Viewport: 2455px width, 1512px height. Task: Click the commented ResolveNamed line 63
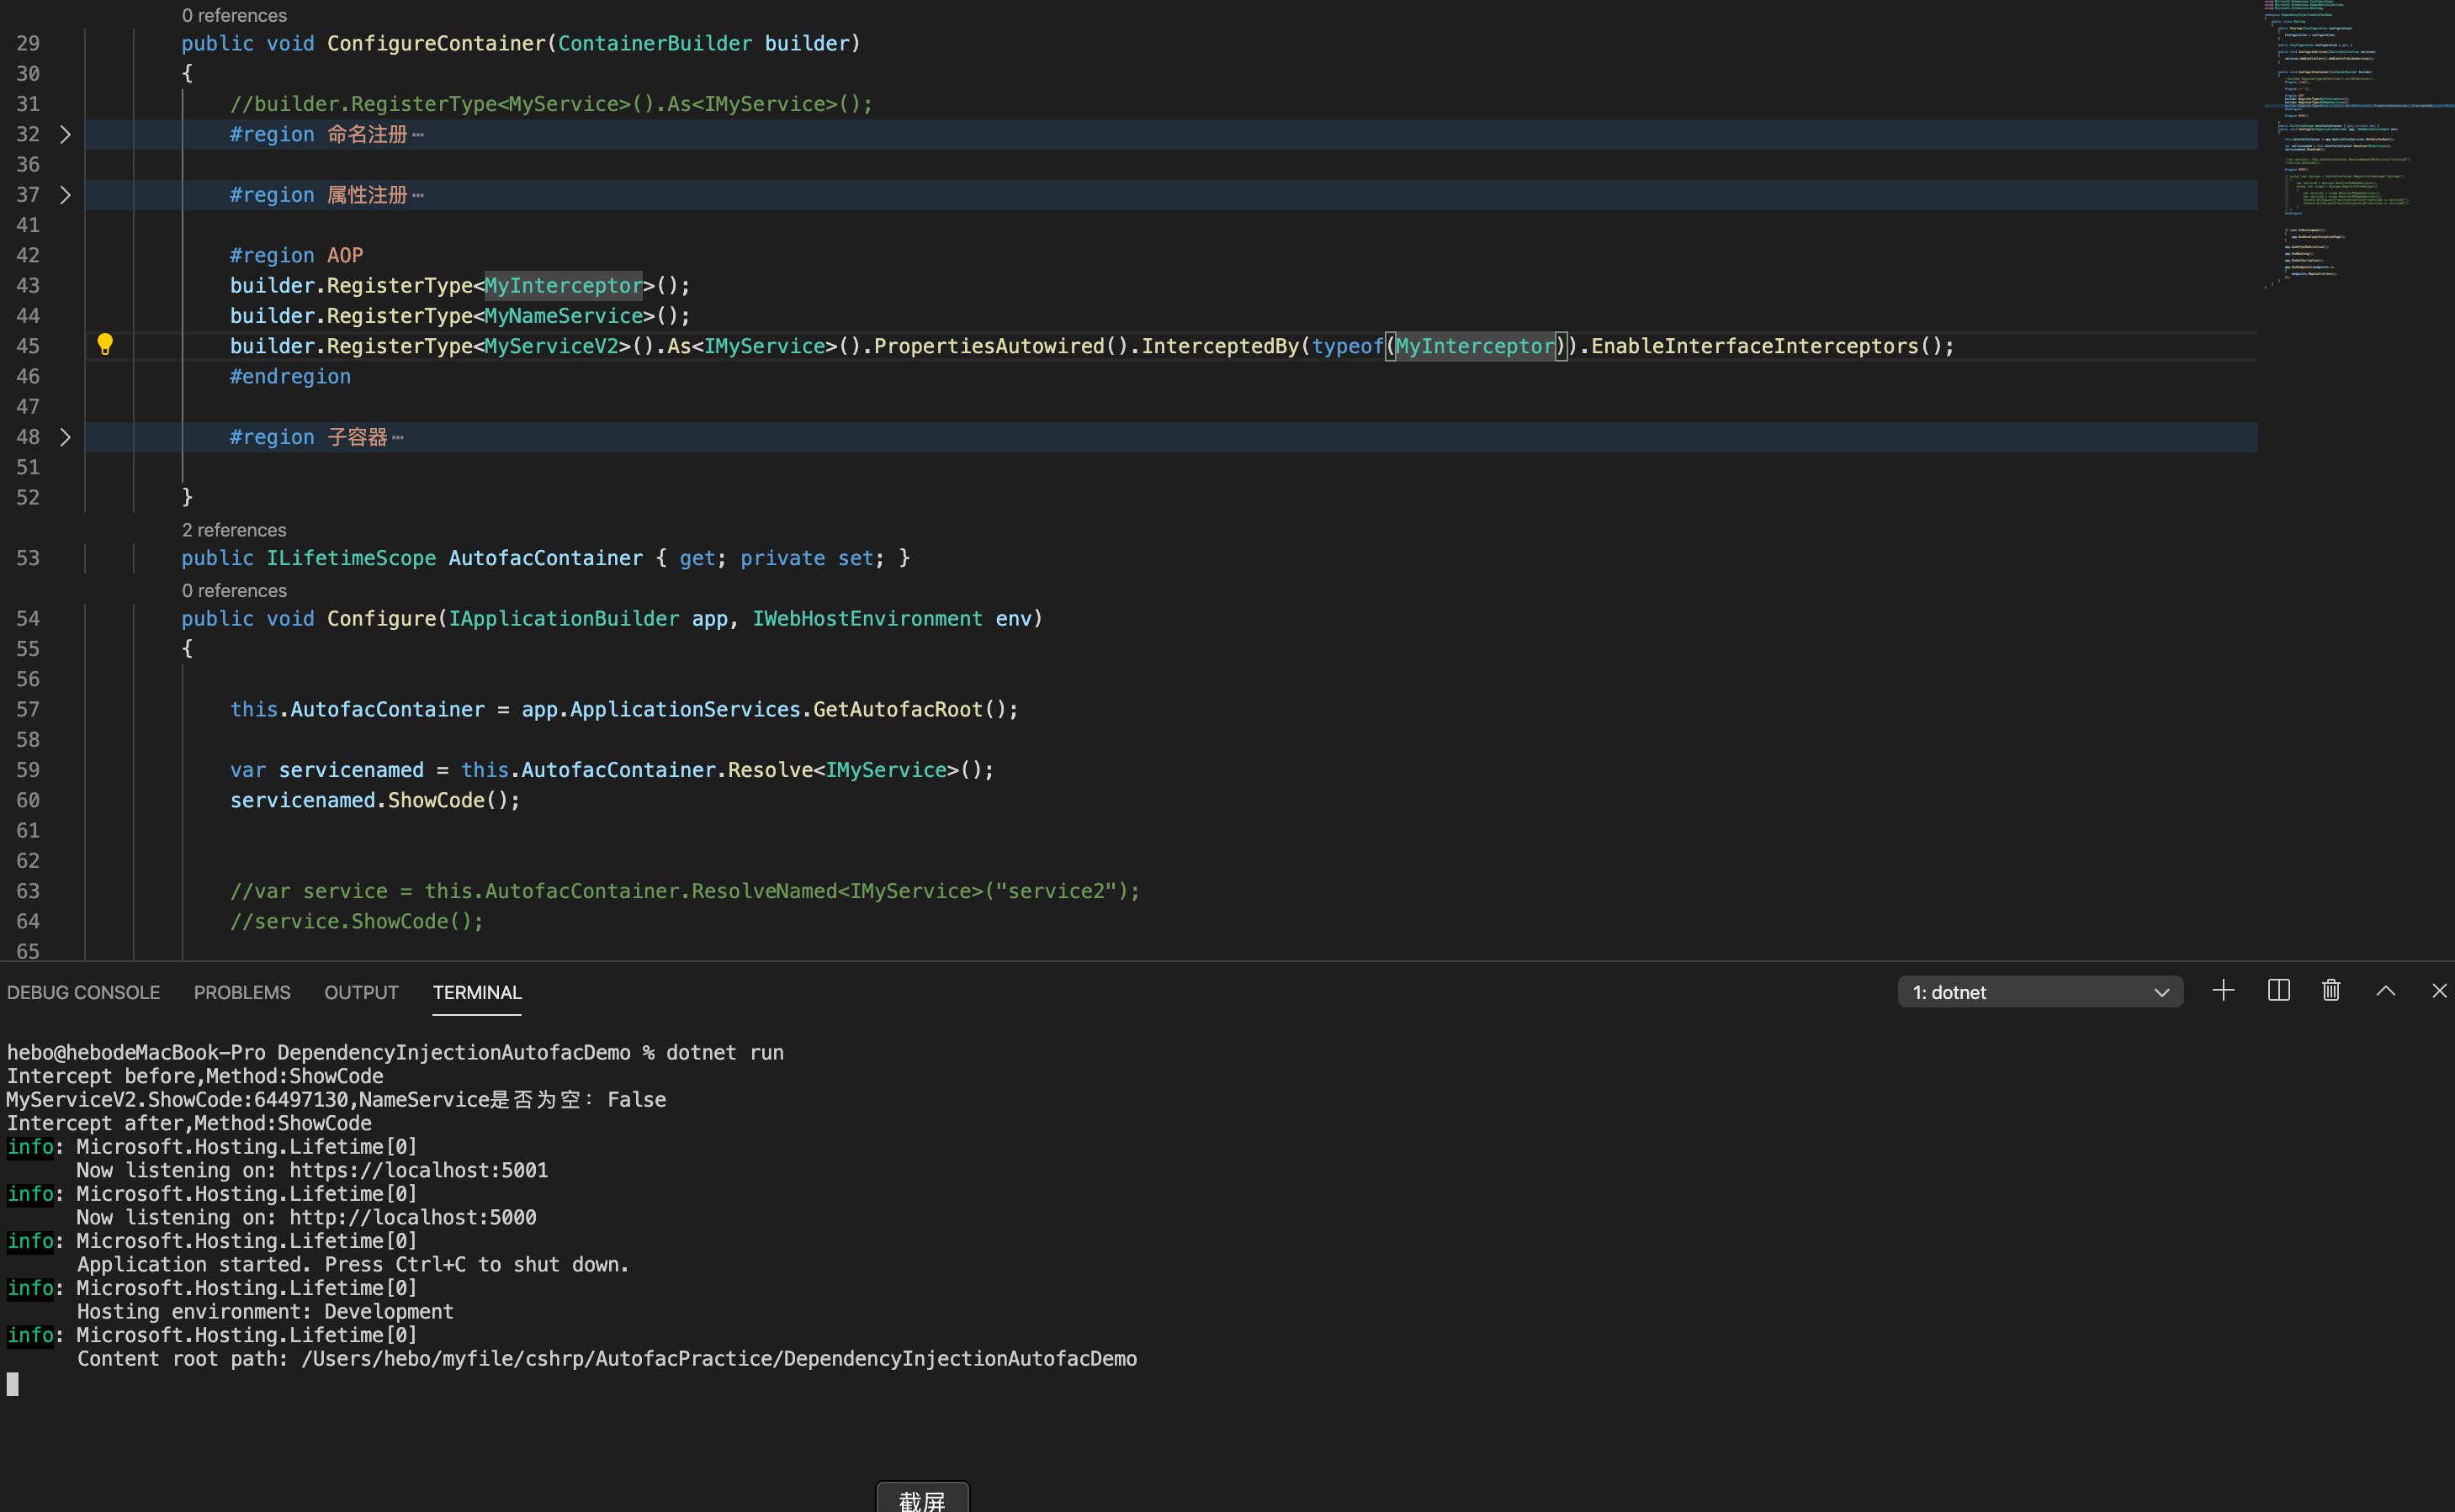684,891
